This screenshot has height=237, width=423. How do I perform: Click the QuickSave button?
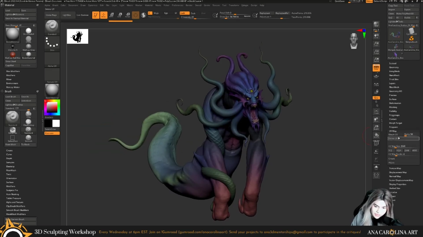339,1
